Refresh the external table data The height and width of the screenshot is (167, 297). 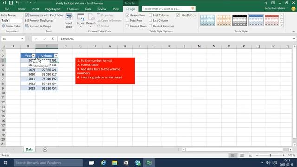coord(91,19)
